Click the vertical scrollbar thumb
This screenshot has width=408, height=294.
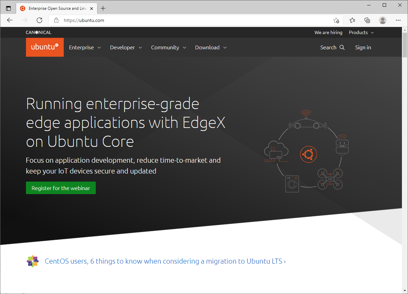(x=405, y=46)
